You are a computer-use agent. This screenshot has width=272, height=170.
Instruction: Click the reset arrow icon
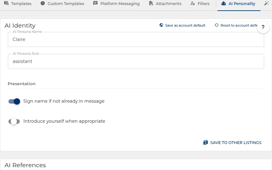pyautogui.click(x=217, y=25)
